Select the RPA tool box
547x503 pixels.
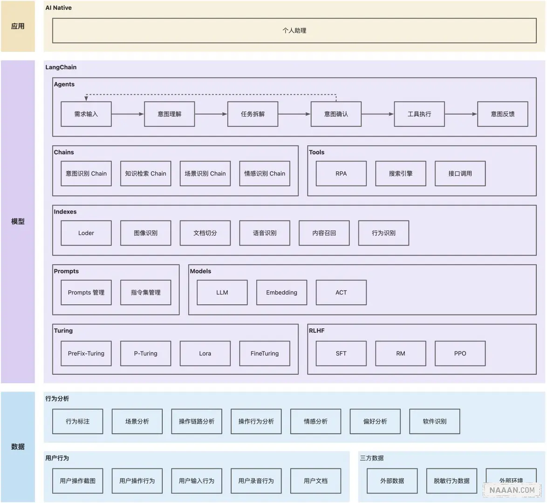[341, 174]
